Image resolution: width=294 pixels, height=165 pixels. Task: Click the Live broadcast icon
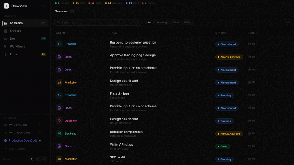[x=6, y=39]
